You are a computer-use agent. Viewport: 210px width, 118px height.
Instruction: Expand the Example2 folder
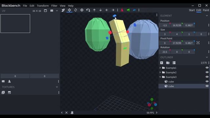tap(160, 72)
